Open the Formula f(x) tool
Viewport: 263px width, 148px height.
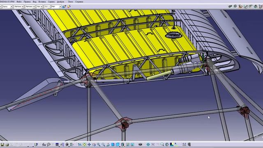pos(44,144)
